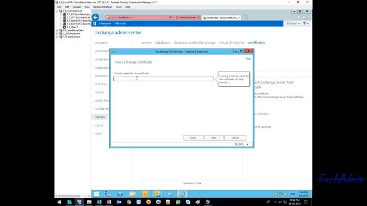This screenshot has width=367, height=206.
Task: Select Enterprise link in blue header
Action: coord(105,23)
